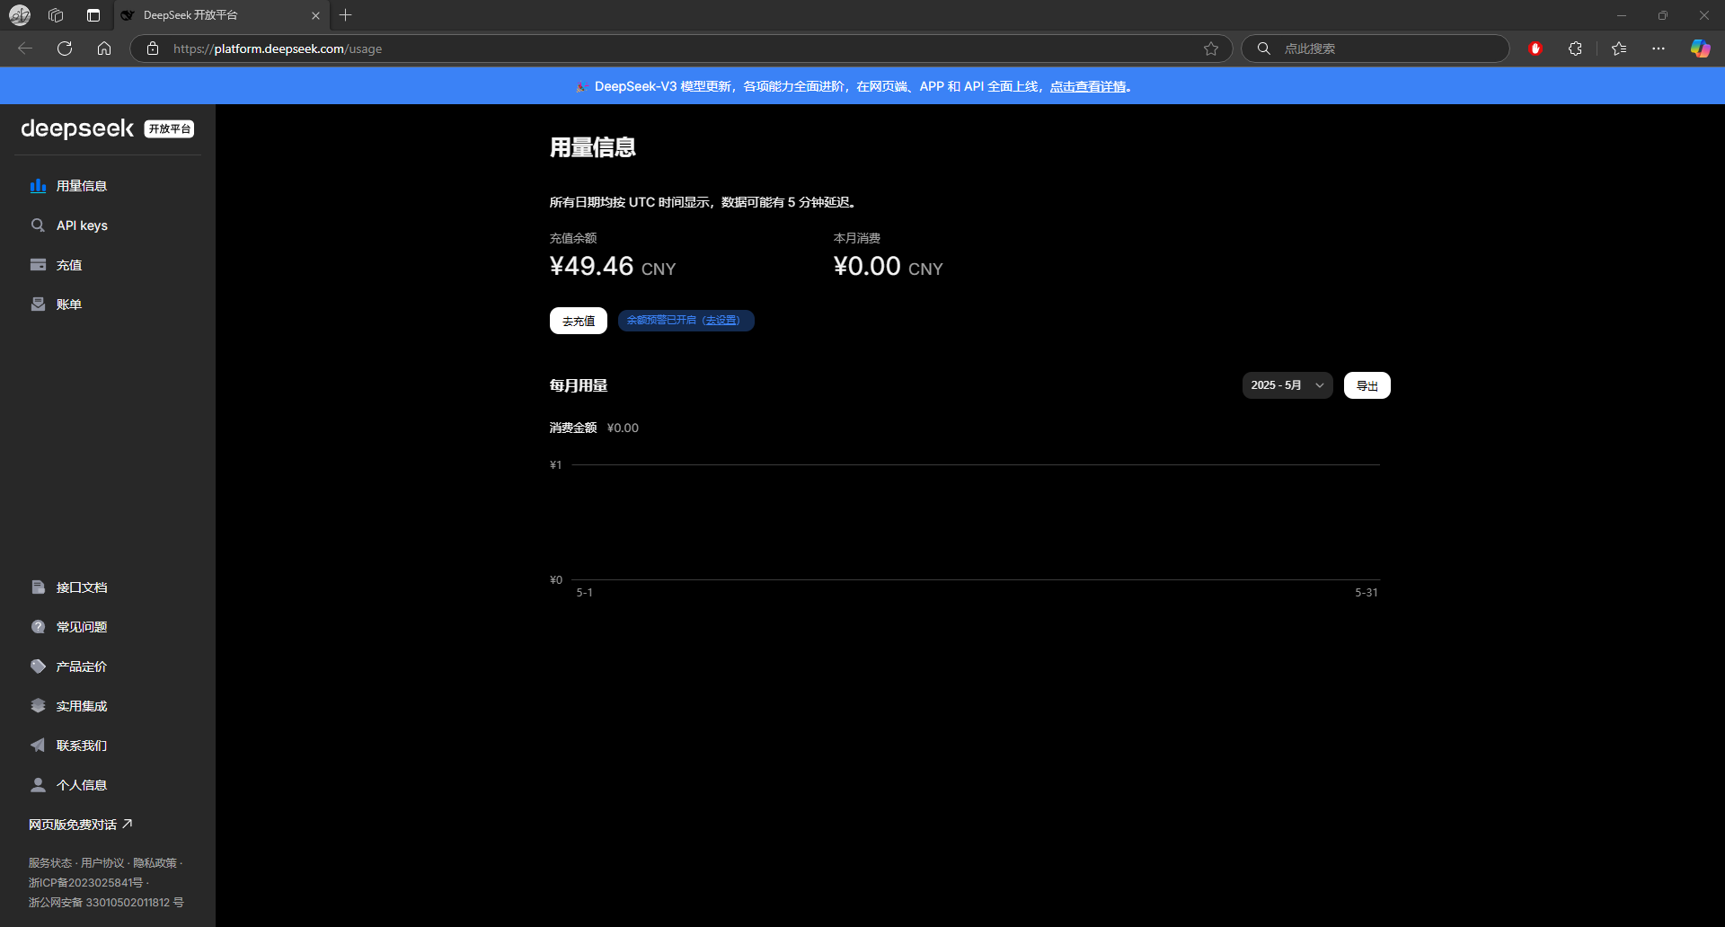Open browser extensions puzzle icon
Image resolution: width=1725 pixels, height=927 pixels.
1575,49
